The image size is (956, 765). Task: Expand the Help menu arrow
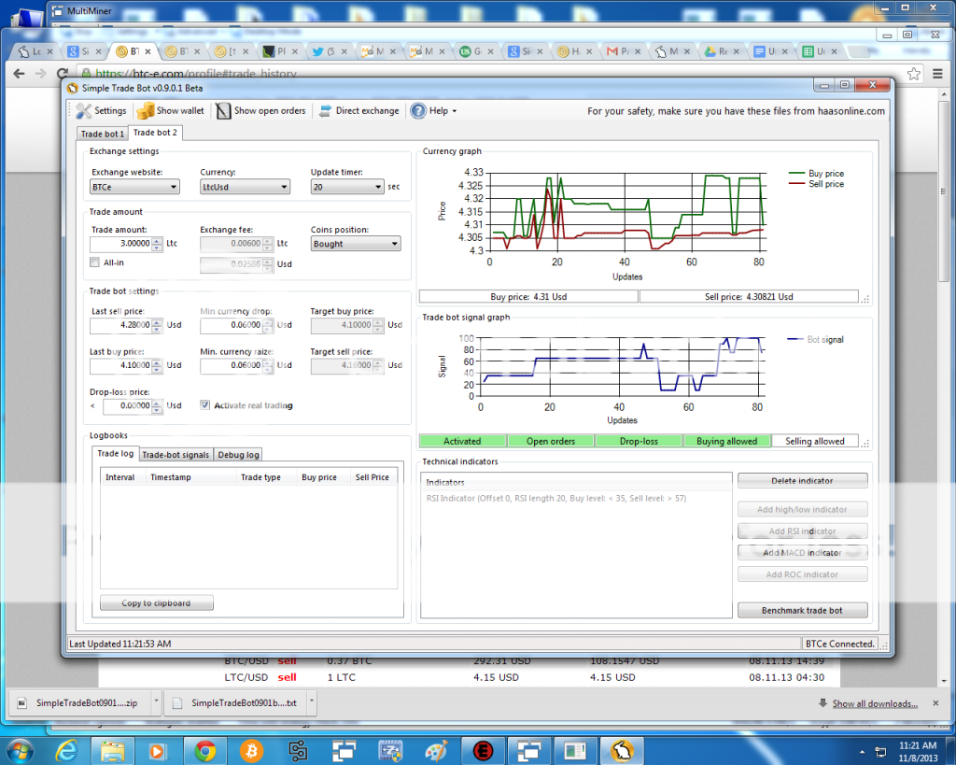tap(455, 111)
